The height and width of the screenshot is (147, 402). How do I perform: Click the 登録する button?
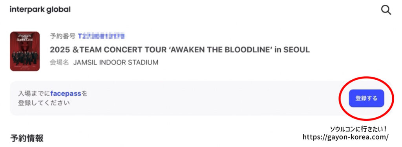click(366, 98)
